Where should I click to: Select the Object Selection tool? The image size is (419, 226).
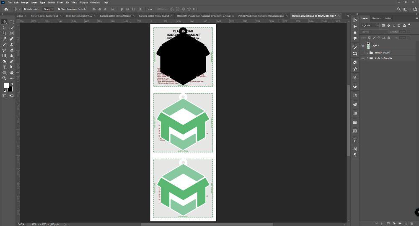tap(11, 28)
